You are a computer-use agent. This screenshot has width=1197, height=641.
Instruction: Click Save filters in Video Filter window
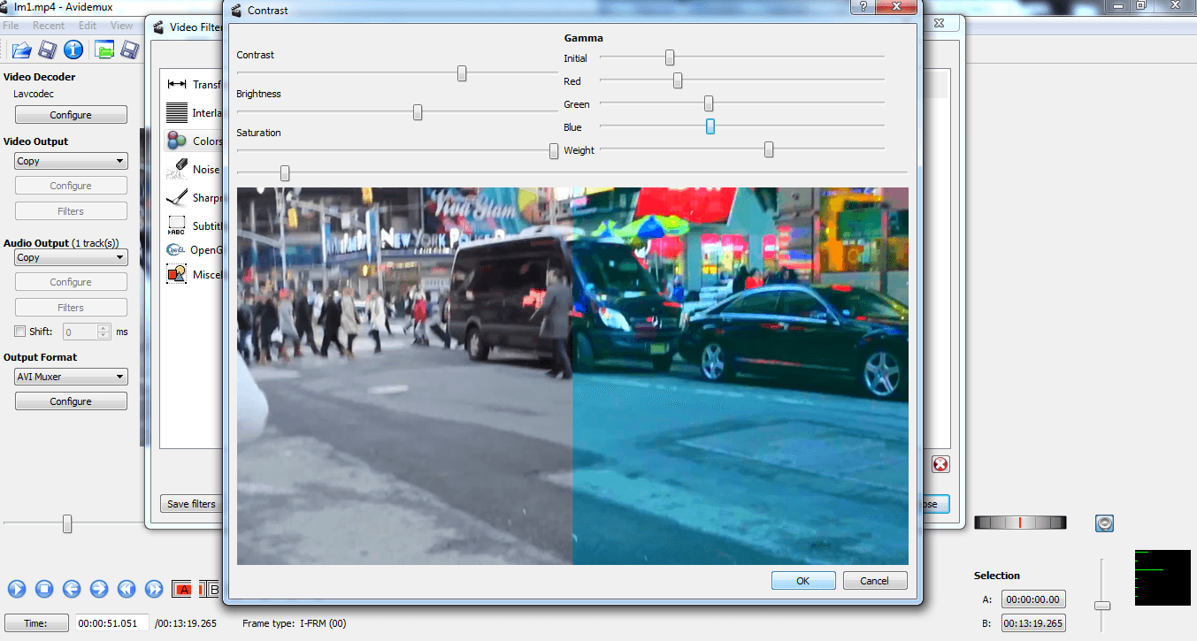tap(191, 504)
